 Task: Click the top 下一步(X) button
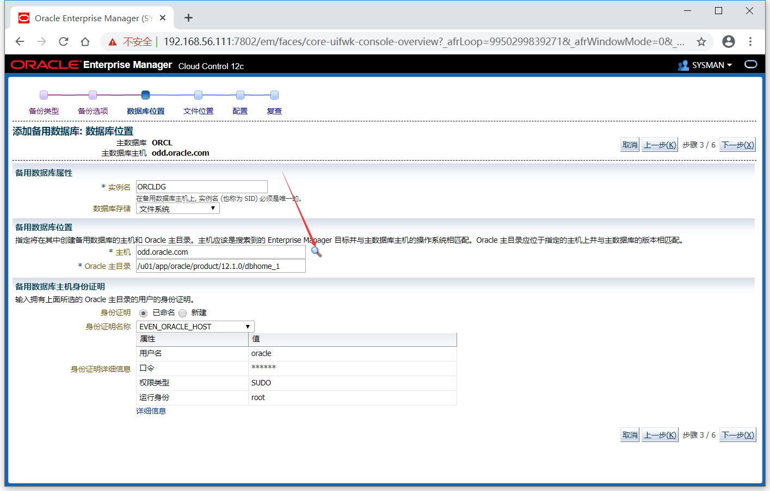pos(738,145)
